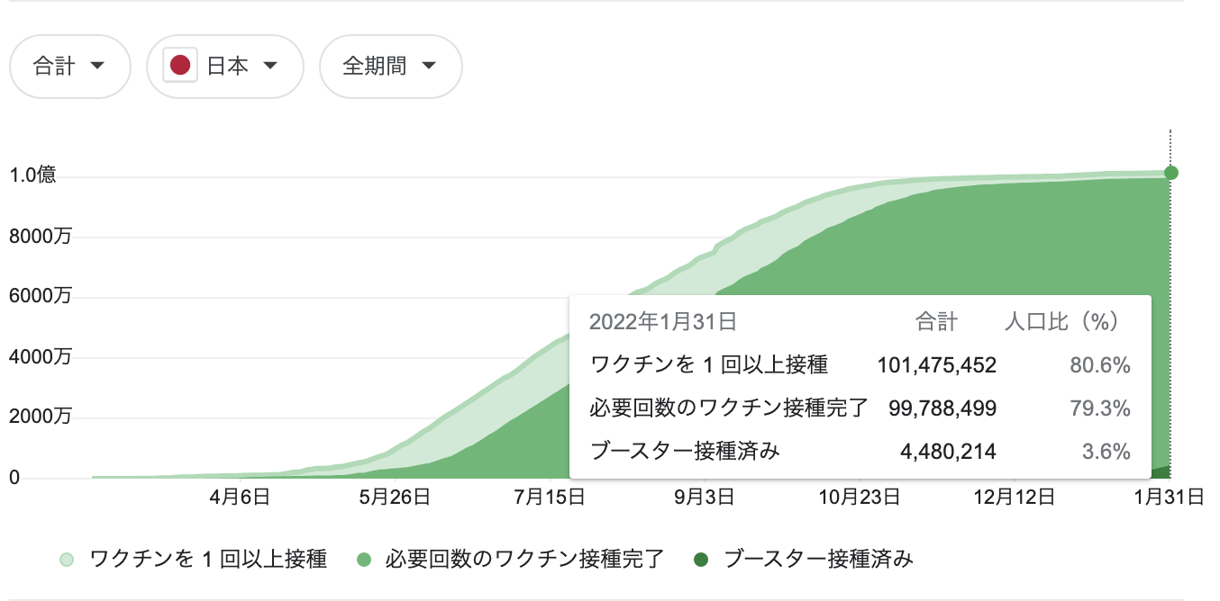Toggle the ワクチンを1回以上接種 legend label

coord(208,561)
